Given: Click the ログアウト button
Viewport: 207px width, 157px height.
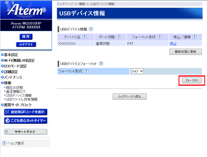Looking at the screenshot, I should (26, 45).
